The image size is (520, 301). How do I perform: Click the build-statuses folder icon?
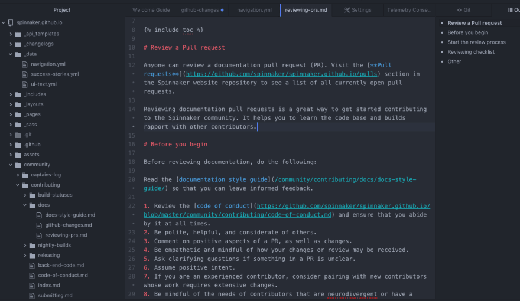[x=32, y=195]
